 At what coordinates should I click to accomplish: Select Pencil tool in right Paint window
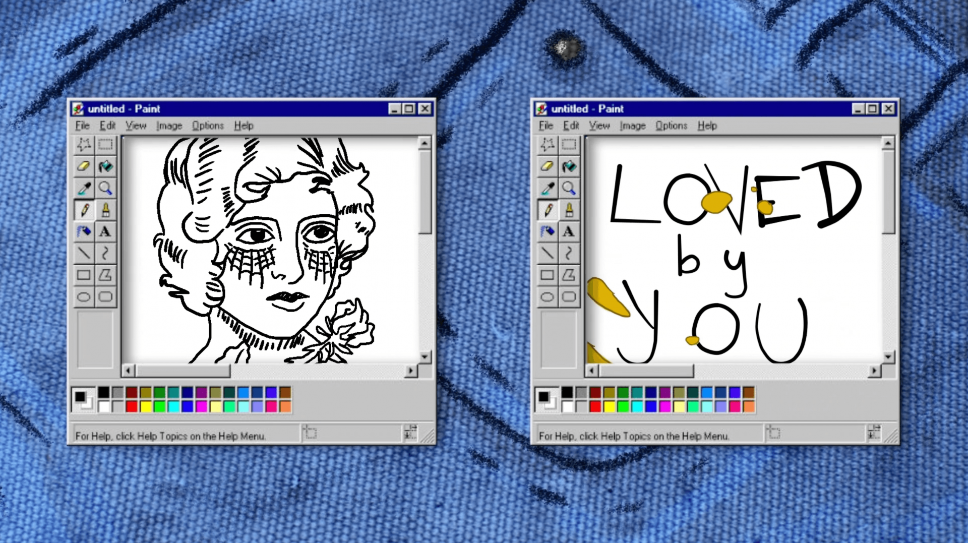pyautogui.click(x=548, y=210)
